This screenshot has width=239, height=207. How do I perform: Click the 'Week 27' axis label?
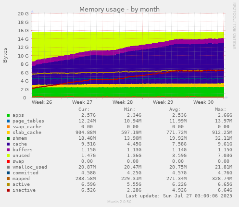(82, 102)
